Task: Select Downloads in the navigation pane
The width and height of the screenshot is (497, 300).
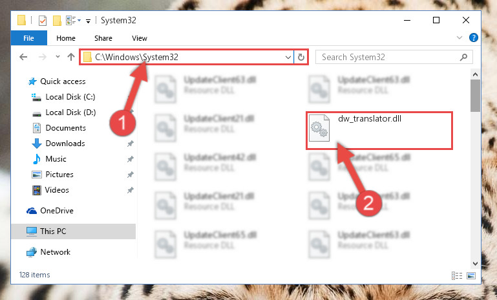Action: pos(65,144)
